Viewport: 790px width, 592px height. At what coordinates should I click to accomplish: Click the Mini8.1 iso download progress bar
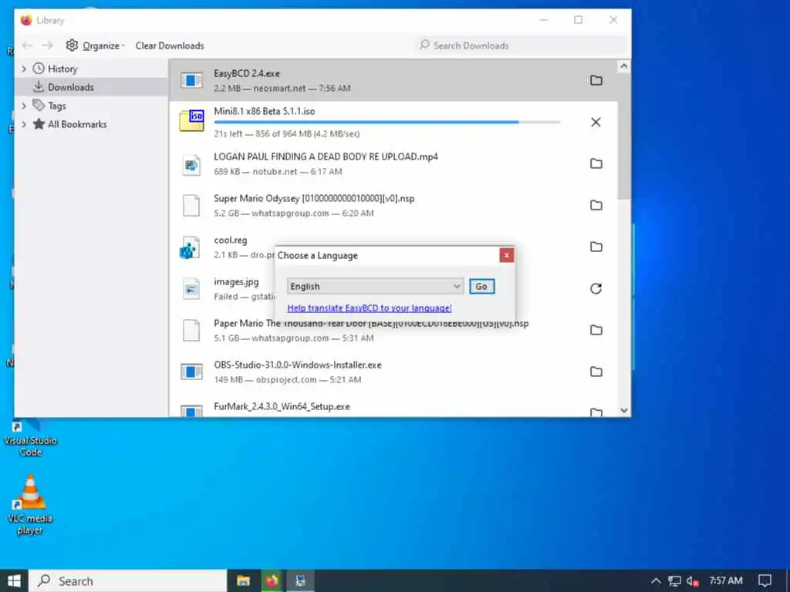coord(387,122)
